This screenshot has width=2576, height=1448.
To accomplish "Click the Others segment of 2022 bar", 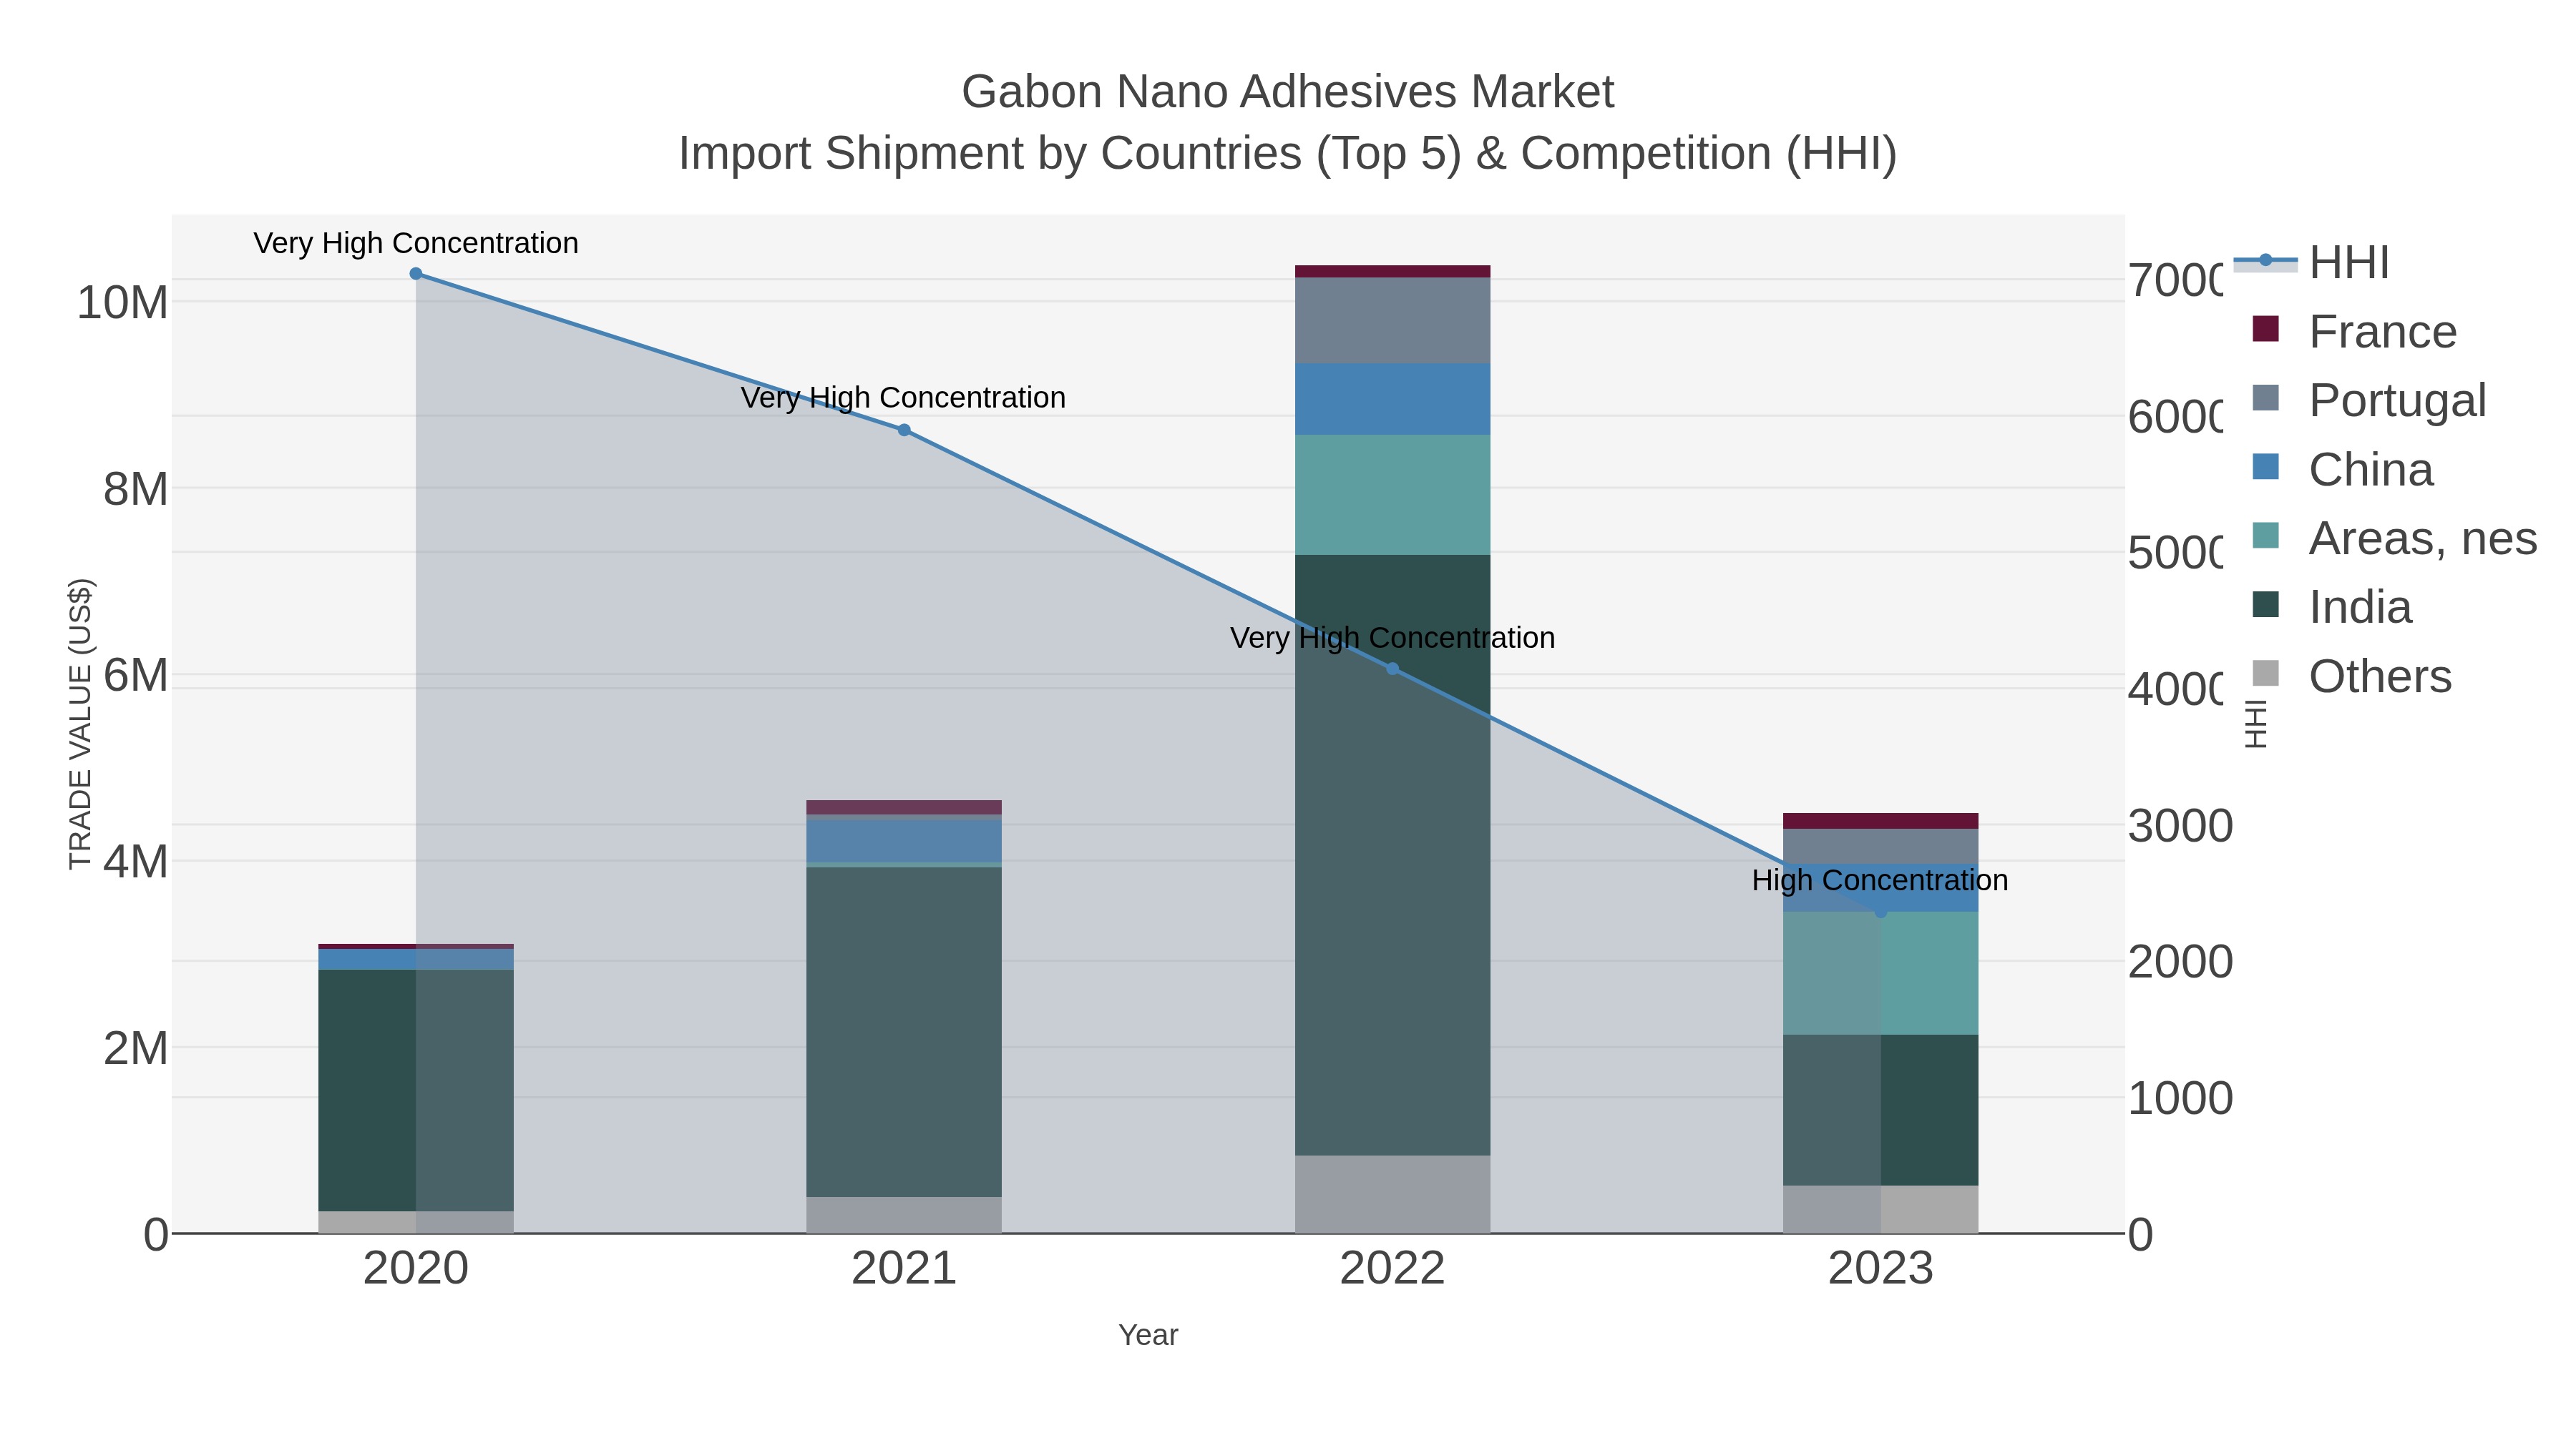I will coord(1392,1194).
